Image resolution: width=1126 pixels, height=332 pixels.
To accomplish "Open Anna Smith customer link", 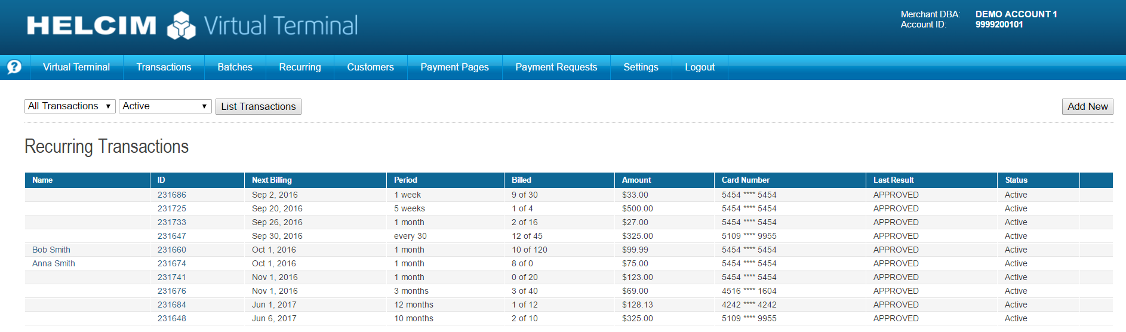I will 54,263.
